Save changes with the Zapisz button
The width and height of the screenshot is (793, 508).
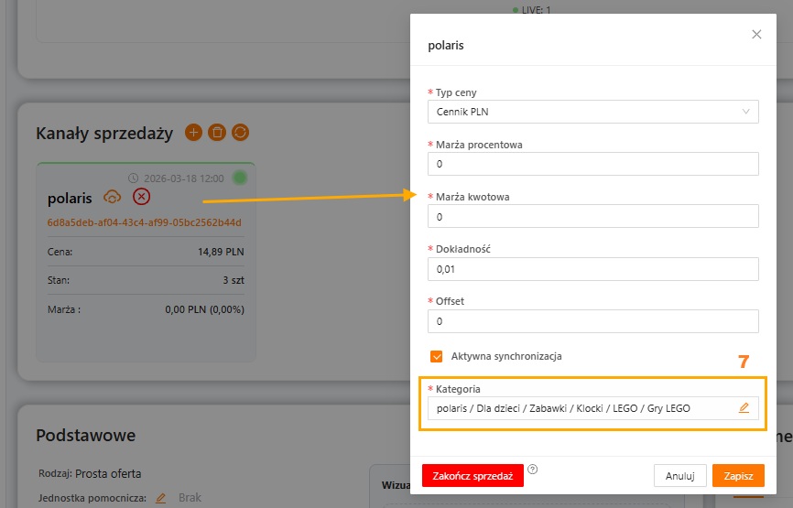[738, 476]
